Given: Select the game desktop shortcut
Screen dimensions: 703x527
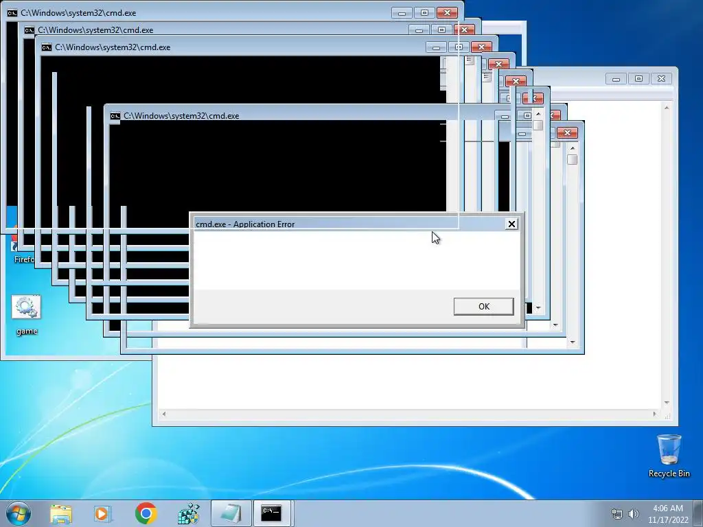Looking at the screenshot, I should [27, 315].
